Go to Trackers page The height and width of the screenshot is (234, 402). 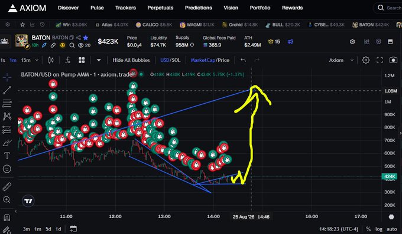[x=125, y=8]
